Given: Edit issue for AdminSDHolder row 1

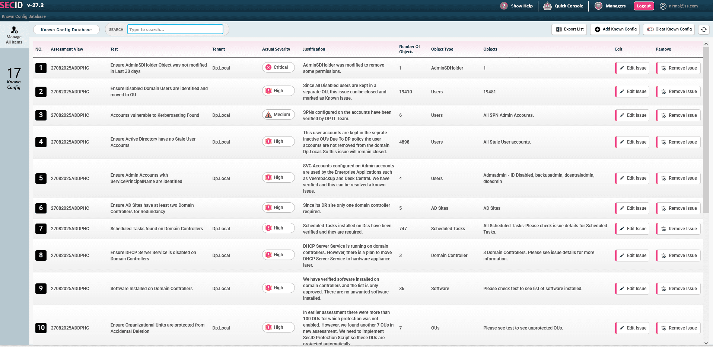Looking at the screenshot, I should pos(632,68).
